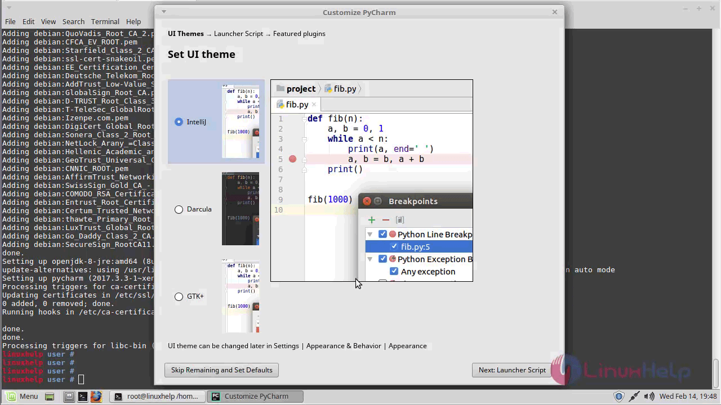The height and width of the screenshot is (405, 721).
Task: Click the terminal window vertical scrollbar
Action: 715,372
